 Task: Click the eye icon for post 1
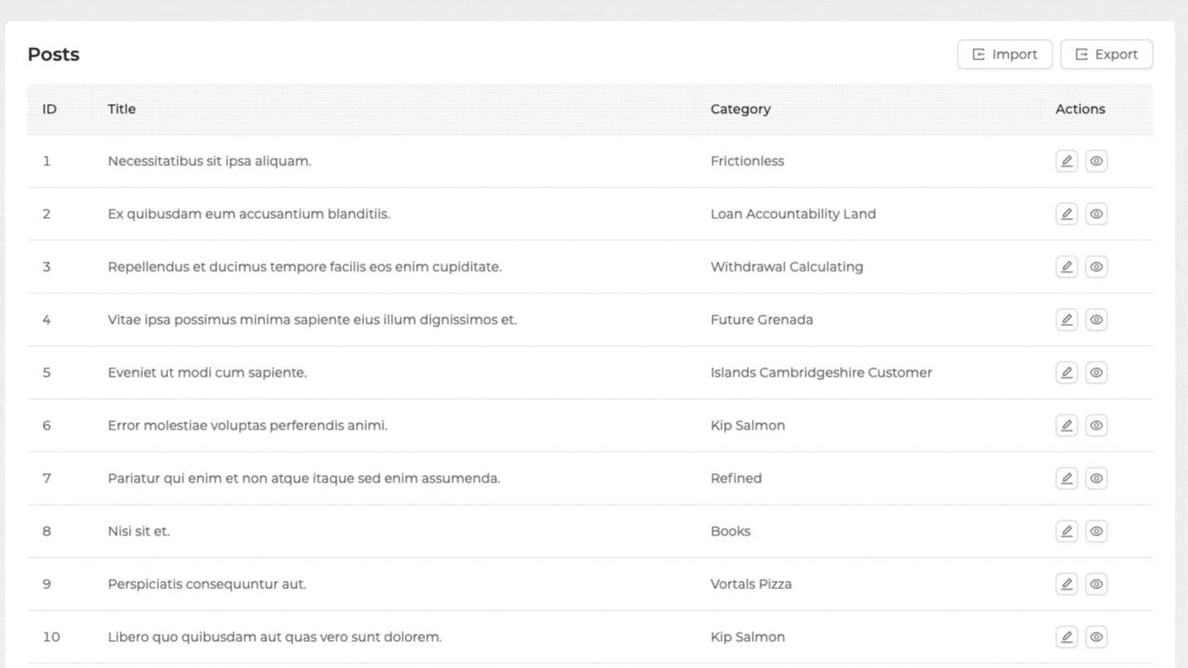point(1096,161)
